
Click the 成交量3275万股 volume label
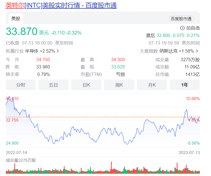click(x=21, y=160)
